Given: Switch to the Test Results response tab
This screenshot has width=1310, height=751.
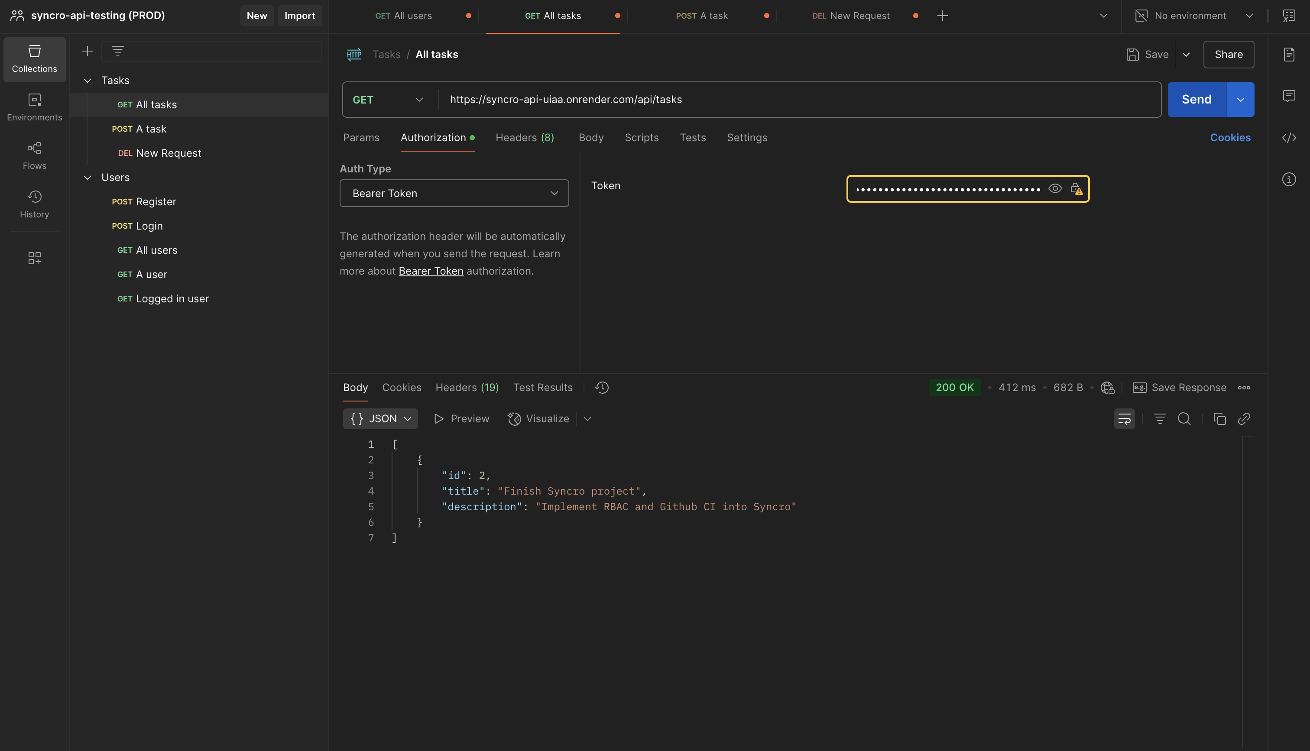Looking at the screenshot, I should [x=542, y=387].
